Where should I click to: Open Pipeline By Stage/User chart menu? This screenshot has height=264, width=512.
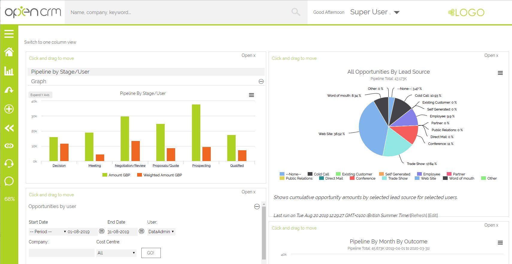[252, 95]
